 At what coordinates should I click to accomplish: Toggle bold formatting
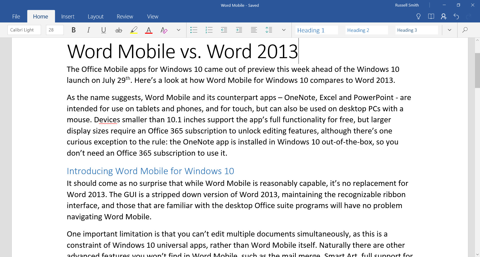(x=73, y=30)
